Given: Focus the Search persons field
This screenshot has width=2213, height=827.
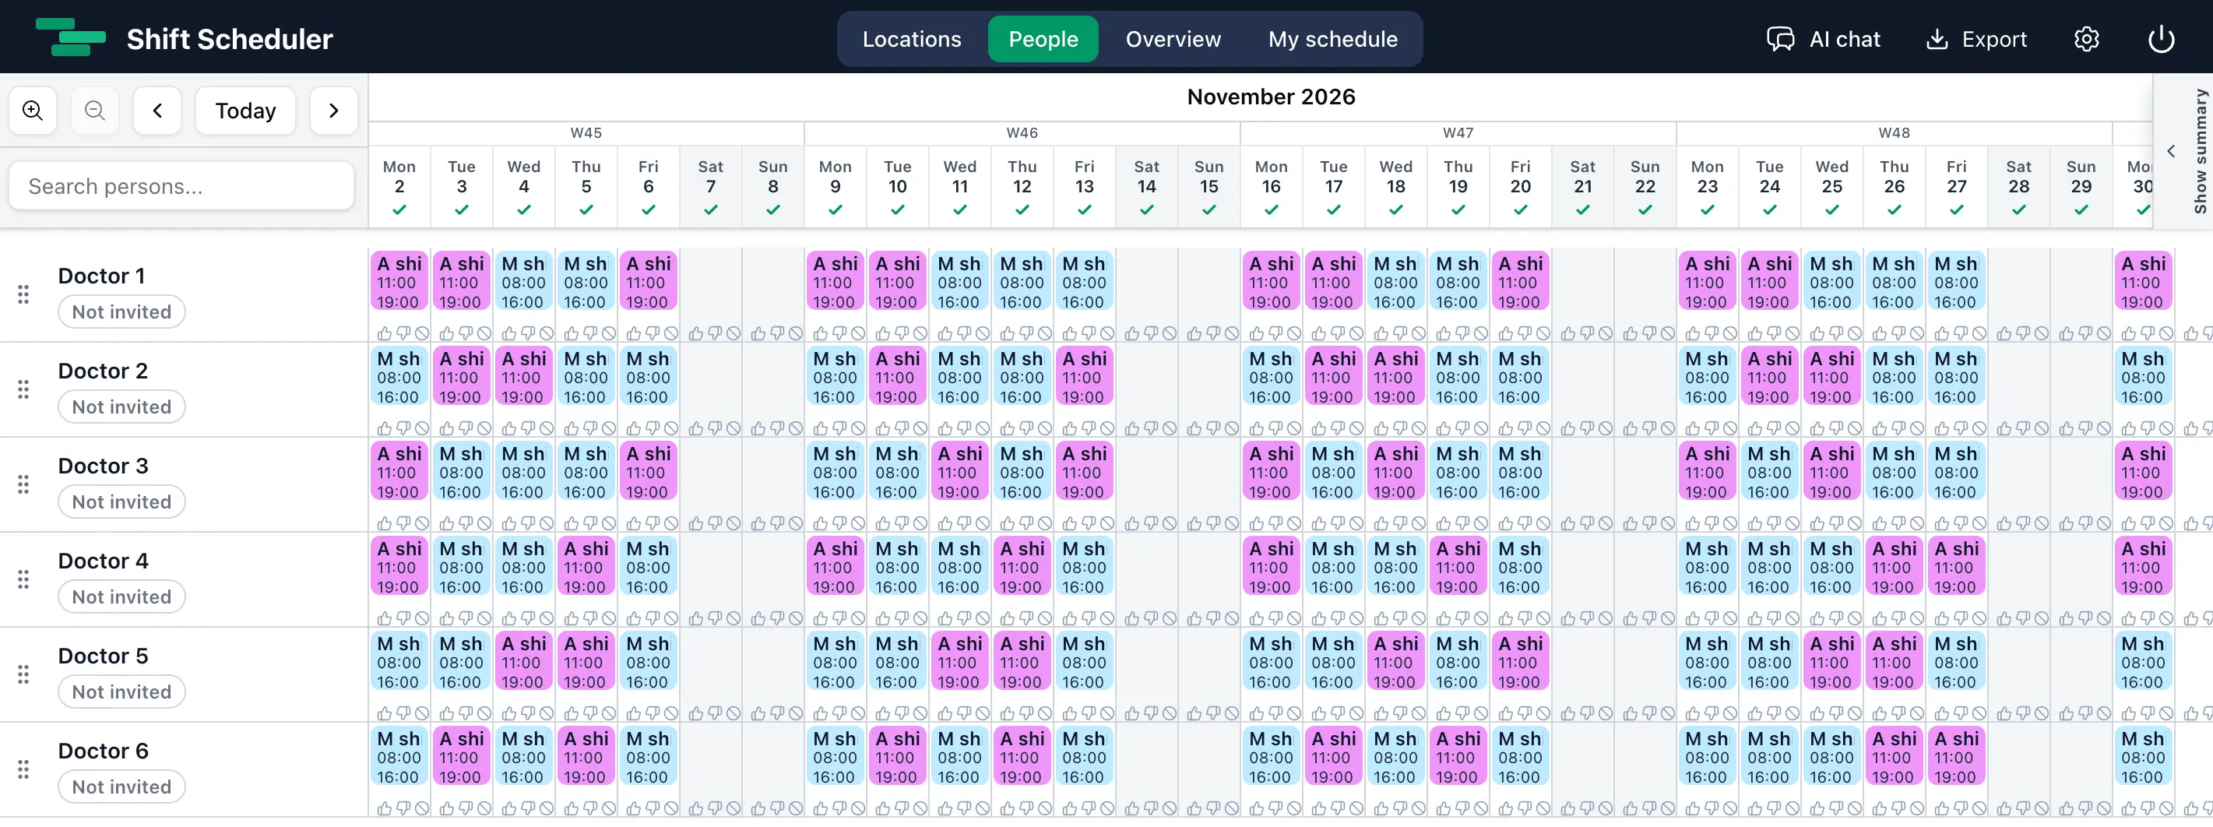Looking at the screenshot, I should [x=181, y=185].
